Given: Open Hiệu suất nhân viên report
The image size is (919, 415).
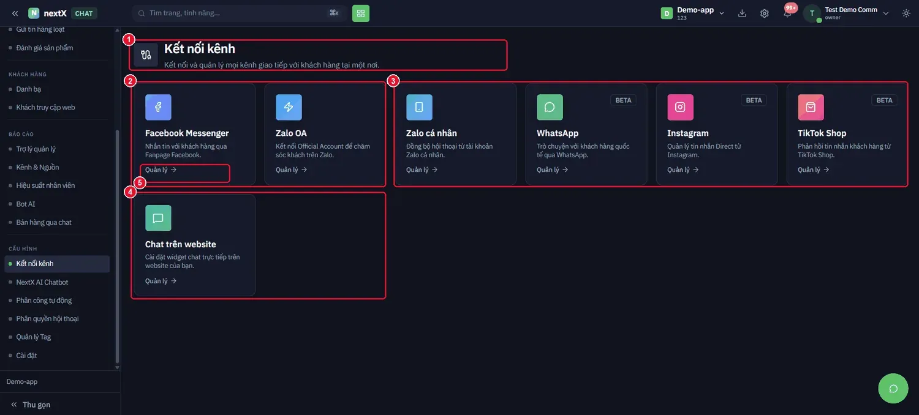Looking at the screenshot, I should coord(45,185).
